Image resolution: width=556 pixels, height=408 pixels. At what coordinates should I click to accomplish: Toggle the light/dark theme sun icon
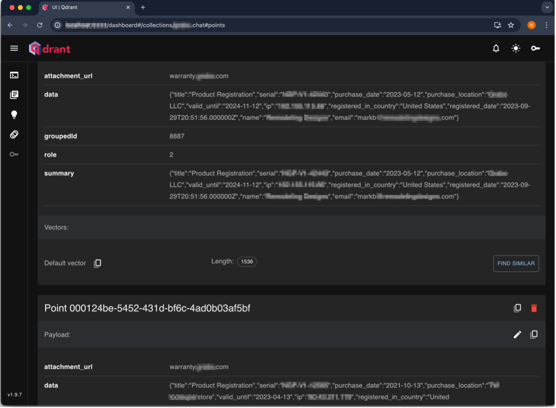516,49
